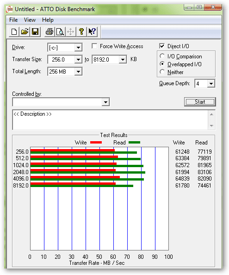This screenshot has width=229, height=275.
Task: Click write value 63384
Action: pos(182,158)
